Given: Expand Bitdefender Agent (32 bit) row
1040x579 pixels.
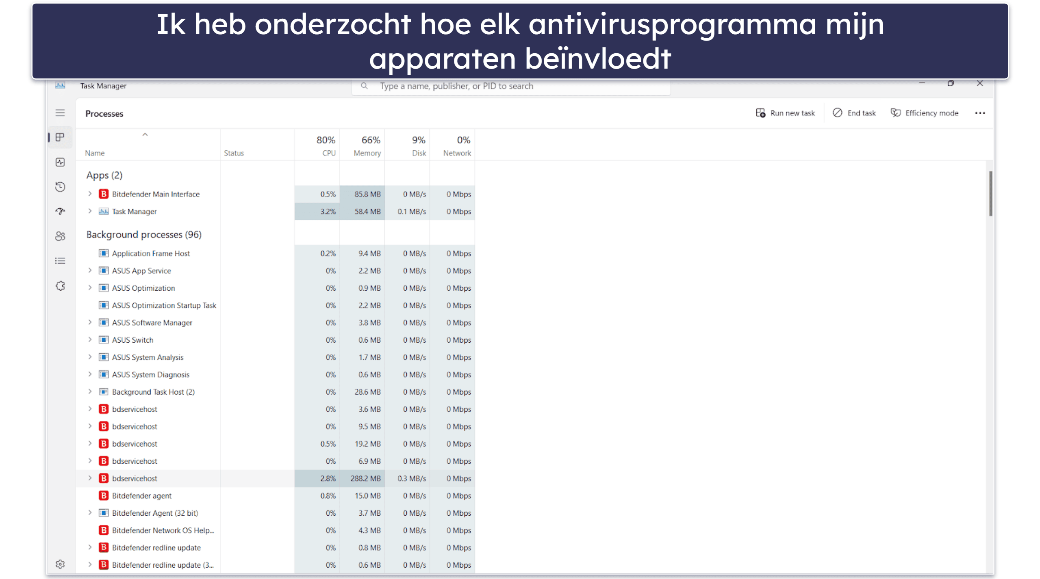Looking at the screenshot, I should 90,513.
